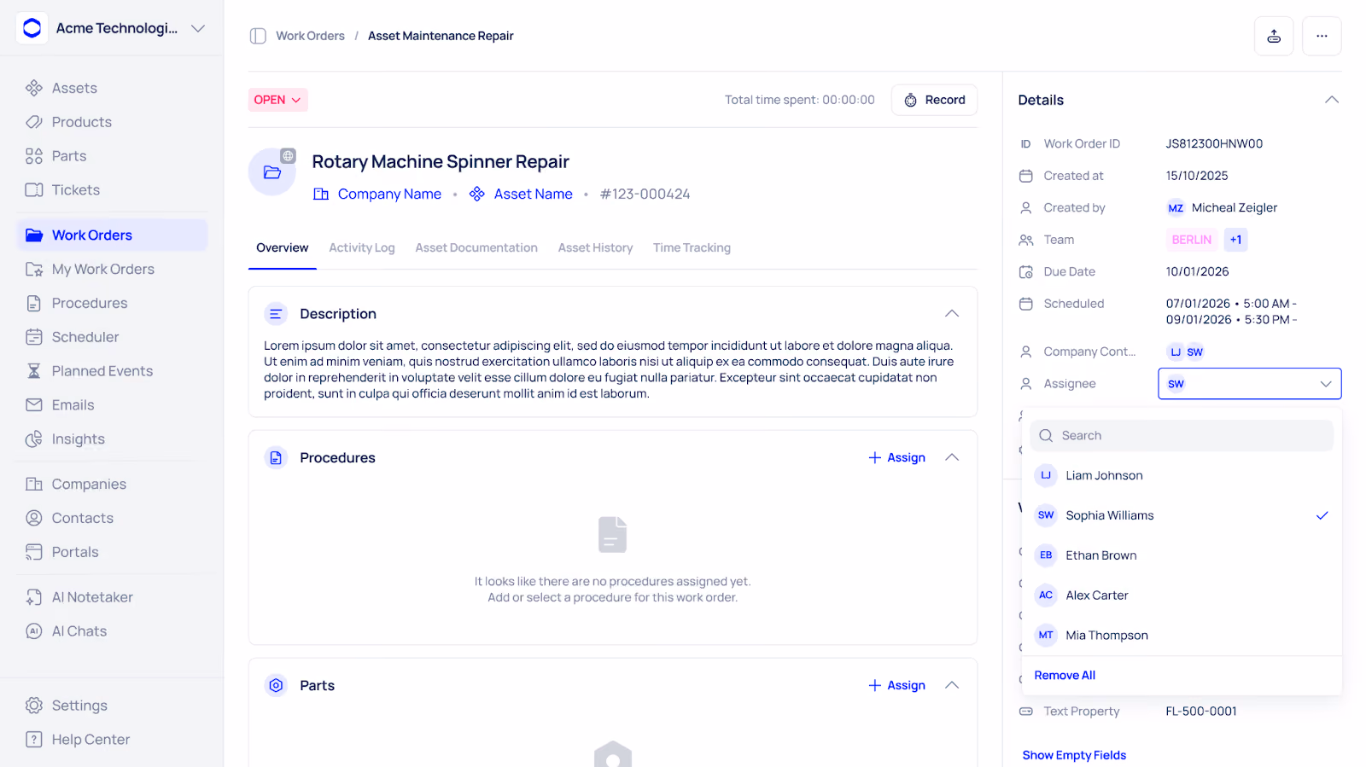Image resolution: width=1366 pixels, height=767 pixels.
Task: Collapse the Details panel
Action: pos(1331,100)
